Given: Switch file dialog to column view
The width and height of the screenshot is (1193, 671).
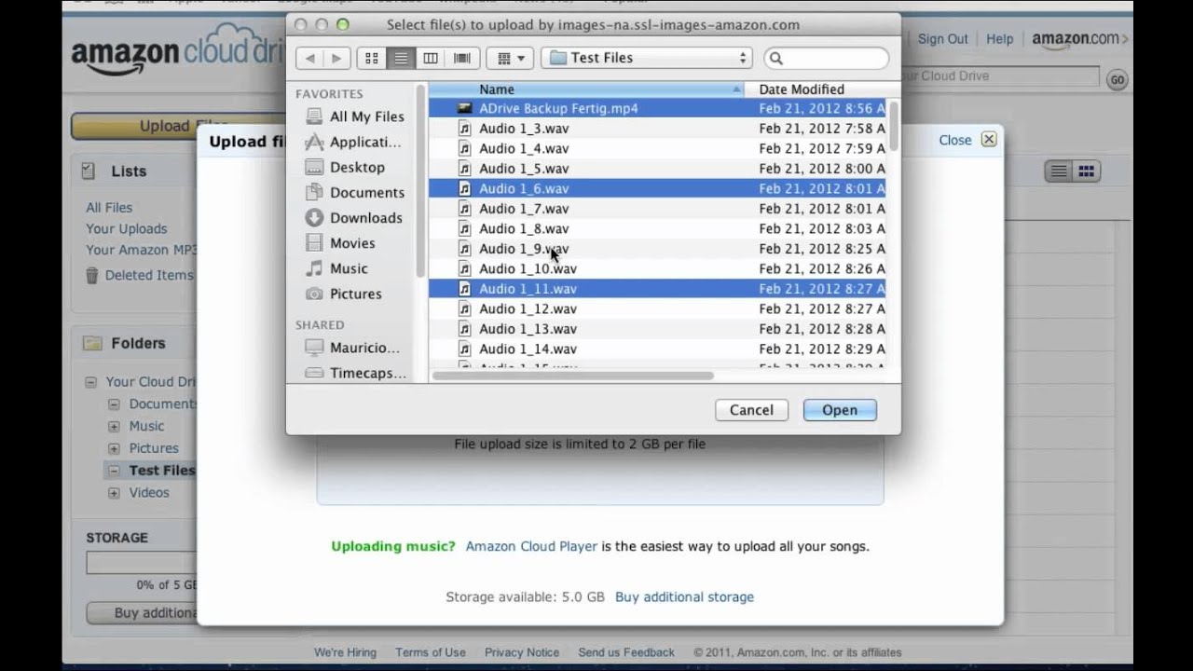Looking at the screenshot, I should pos(431,58).
